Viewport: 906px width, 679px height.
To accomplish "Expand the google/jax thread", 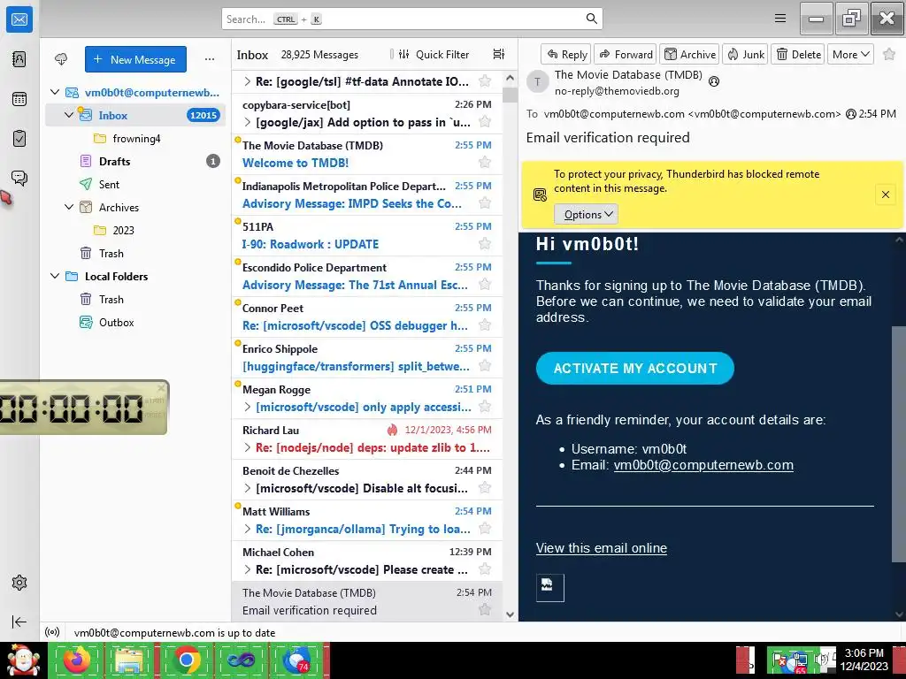I will (248, 122).
